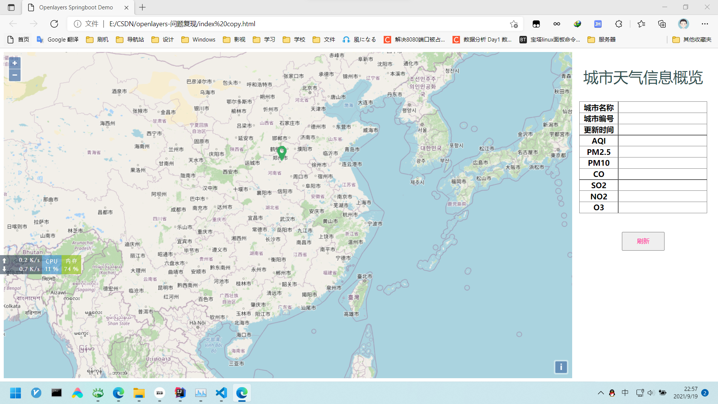Open the volume control in system tray
This screenshot has height=404, width=718.
point(651,392)
